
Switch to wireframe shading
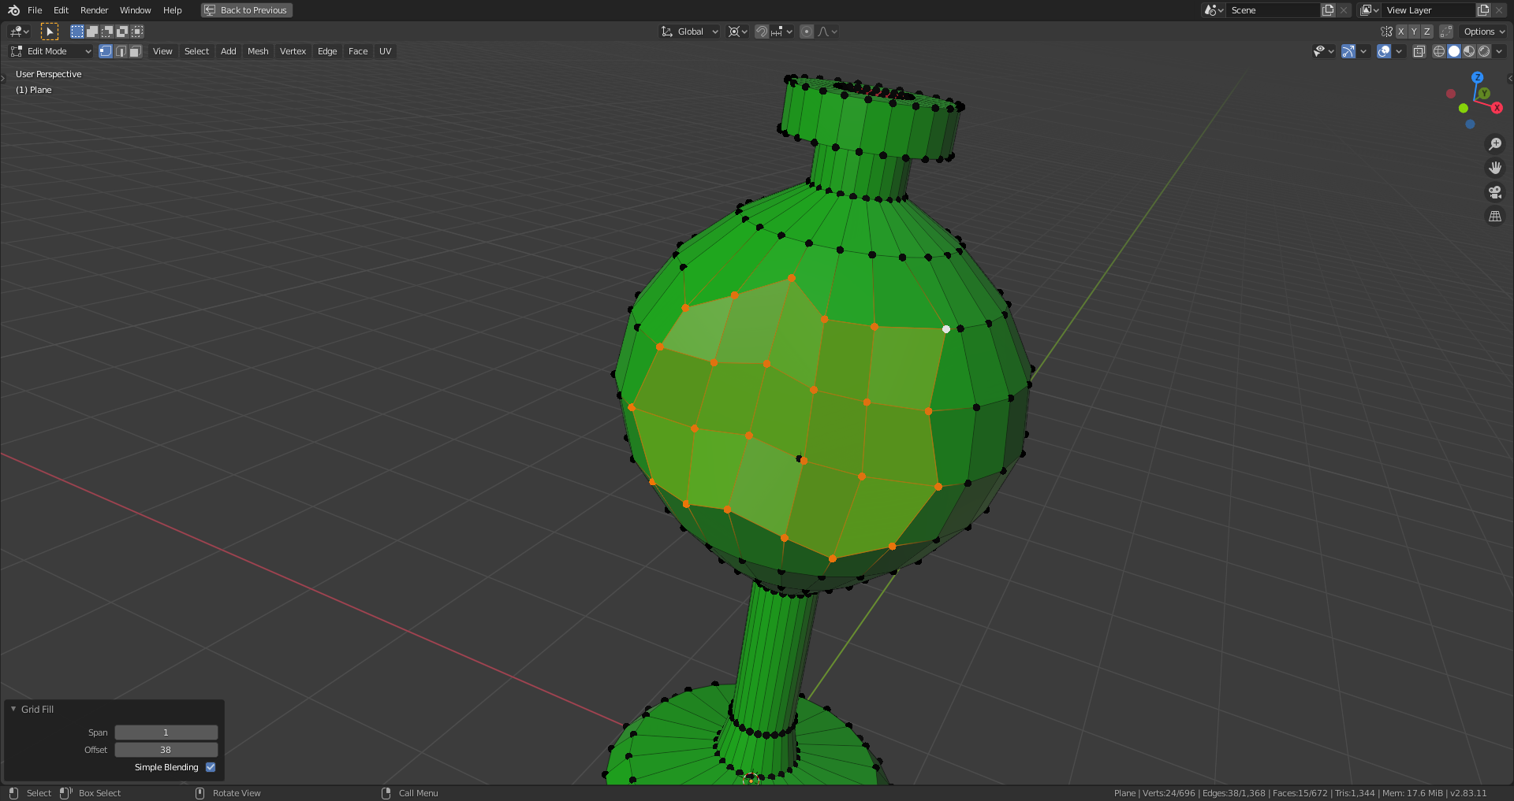(x=1439, y=51)
